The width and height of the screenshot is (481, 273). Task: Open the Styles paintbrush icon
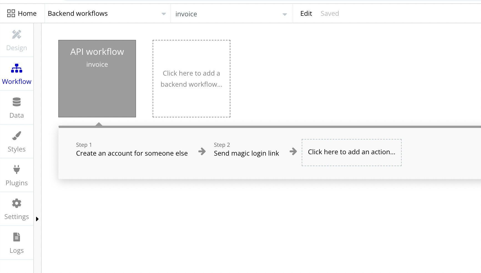(17, 136)
